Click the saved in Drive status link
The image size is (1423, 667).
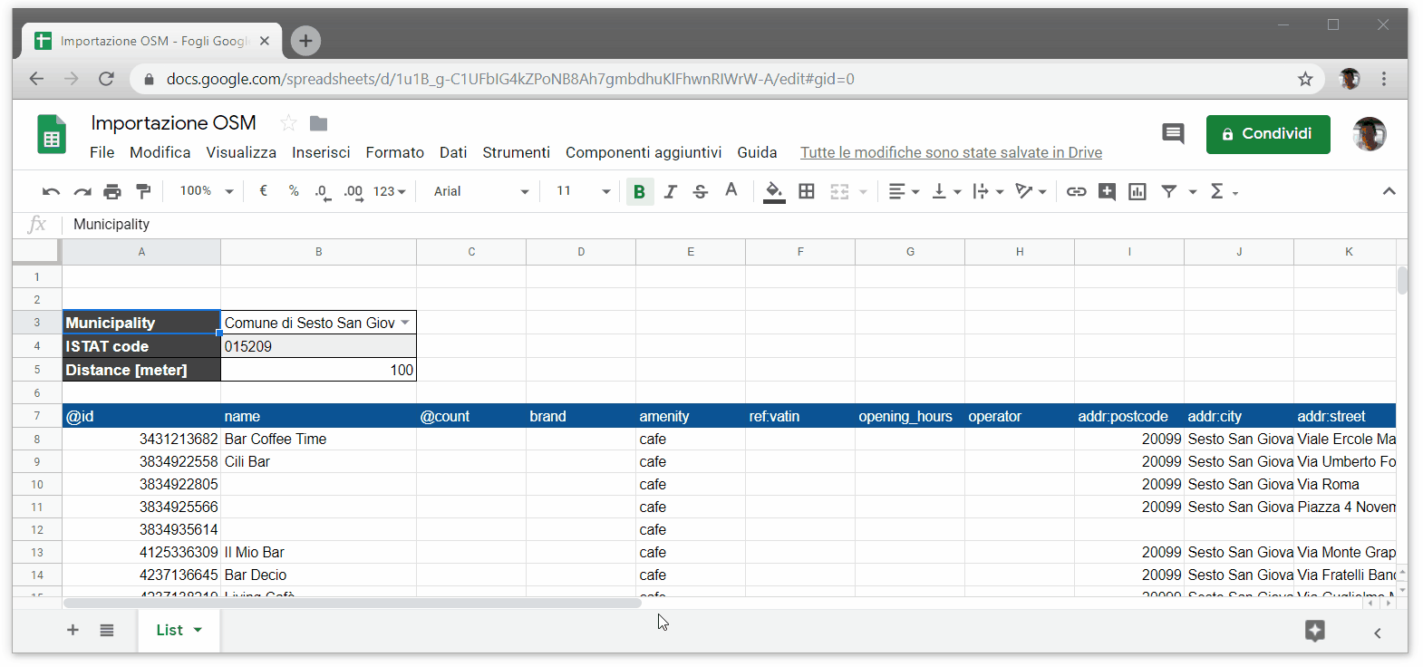[951, 152]
